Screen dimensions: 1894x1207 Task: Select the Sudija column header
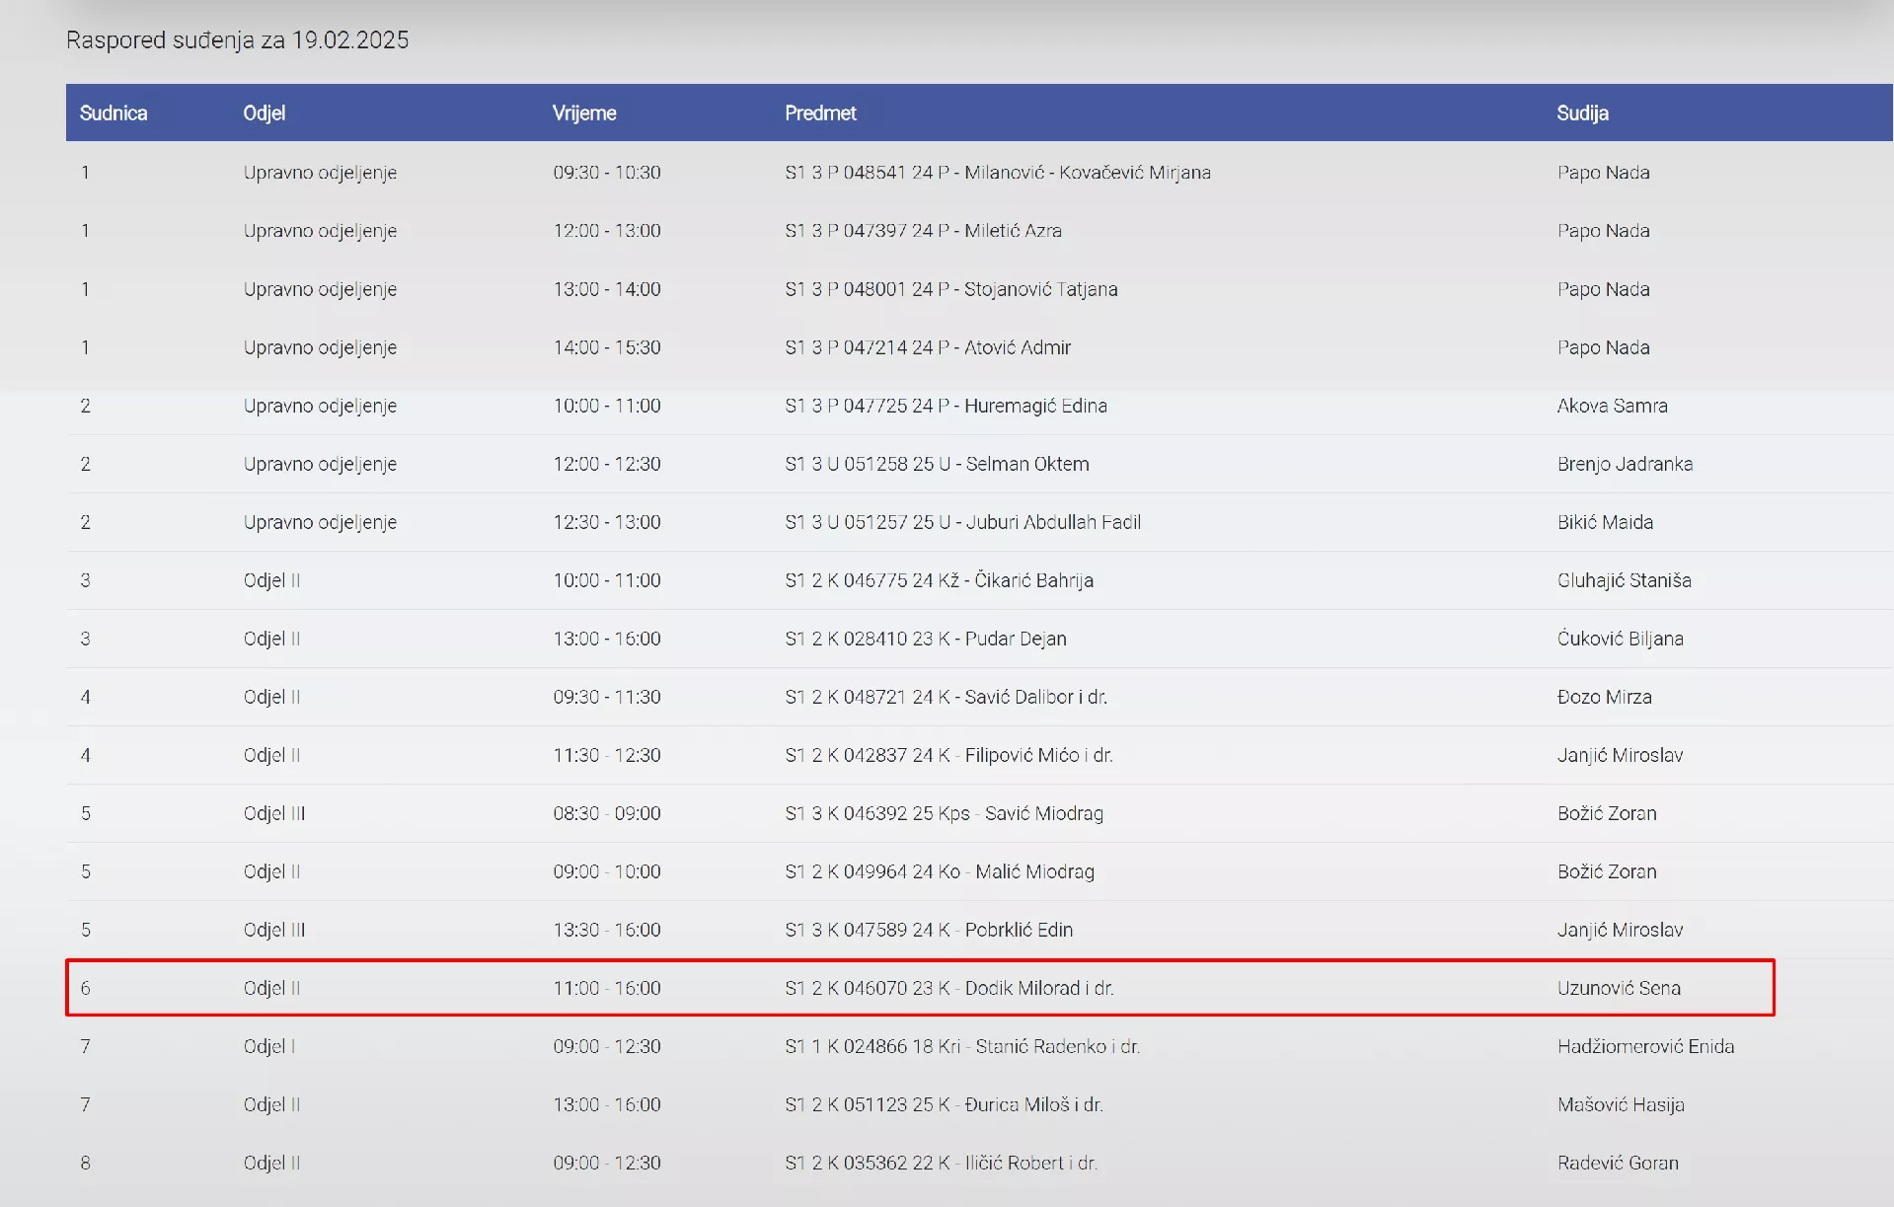[x=1582, y=113]
